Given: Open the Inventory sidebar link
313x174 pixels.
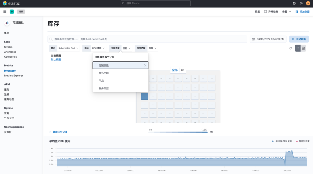Looking at the screenshot, I should tap(10, 71).
